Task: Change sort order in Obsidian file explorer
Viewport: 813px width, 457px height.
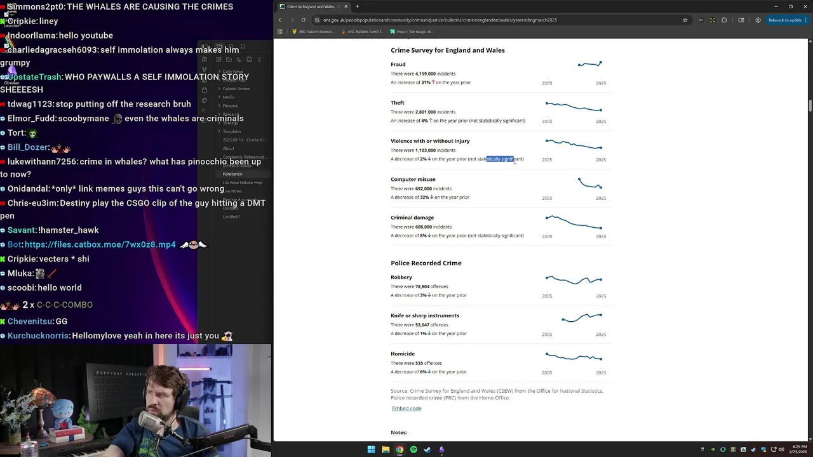Action: [239, 60]
